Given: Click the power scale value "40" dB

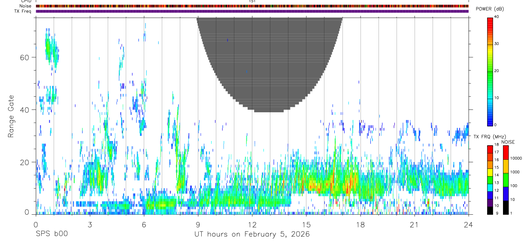Looking at the screenshot, I should (x=497, y=17).
